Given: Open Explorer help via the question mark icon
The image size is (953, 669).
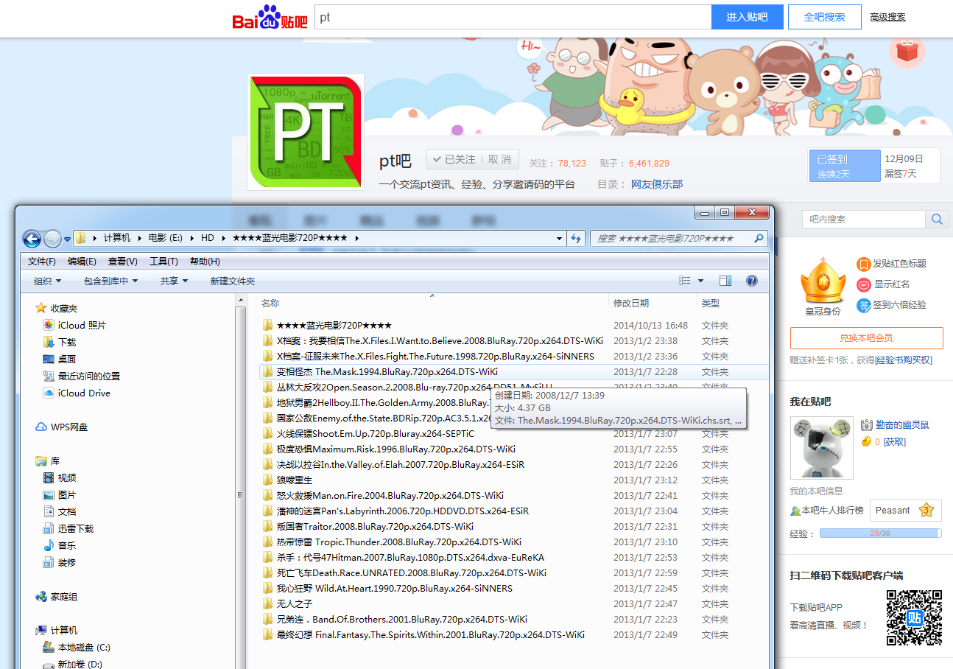Looking at the screenshot, I should point(751,281).
